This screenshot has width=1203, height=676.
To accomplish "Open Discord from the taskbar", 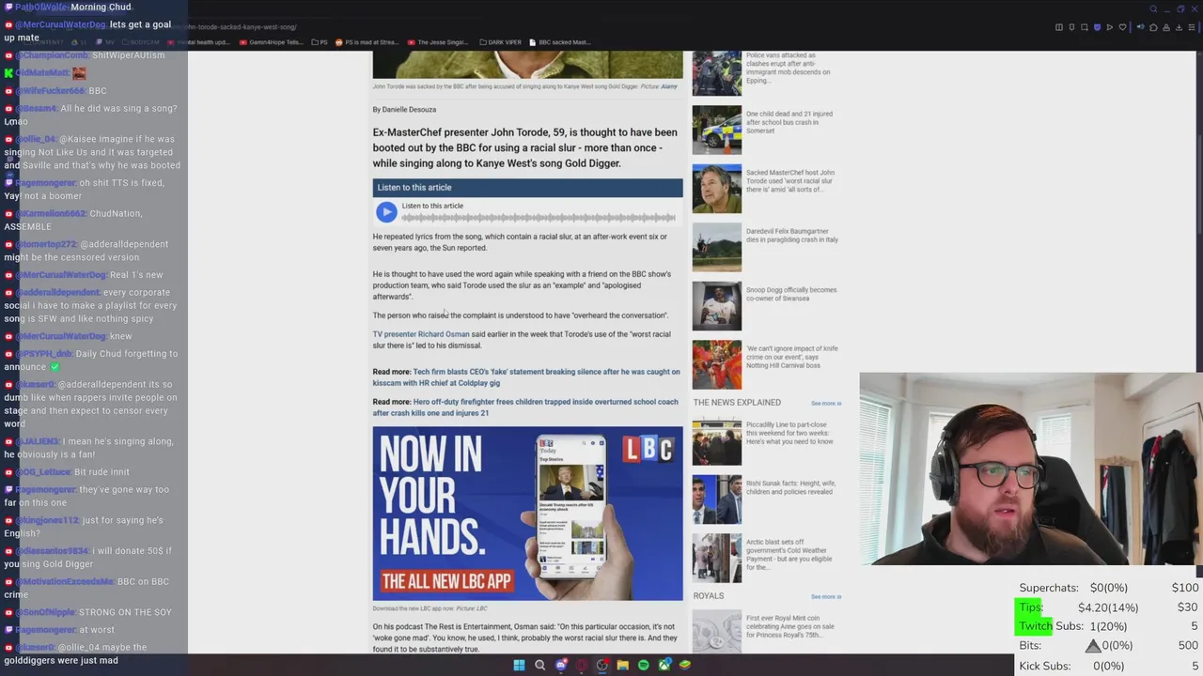I will click(x=561, y=665).
